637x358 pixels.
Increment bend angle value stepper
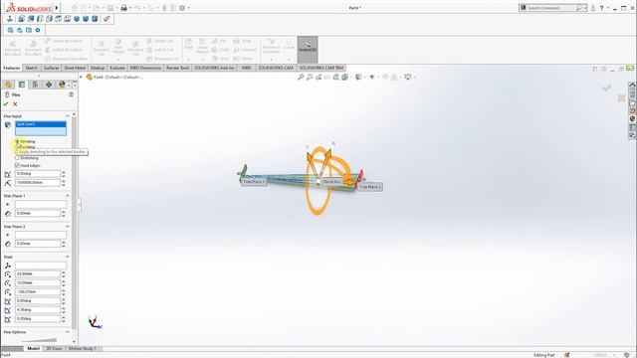[x=64, y=172]
